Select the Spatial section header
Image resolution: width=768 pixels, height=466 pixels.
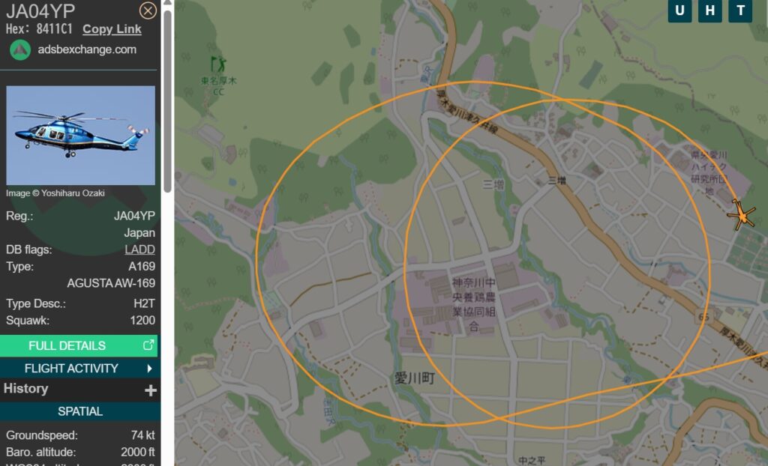pos(80,411)
